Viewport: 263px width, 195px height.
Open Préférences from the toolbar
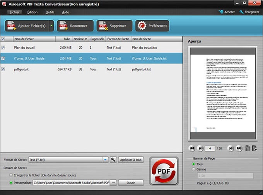152,26
